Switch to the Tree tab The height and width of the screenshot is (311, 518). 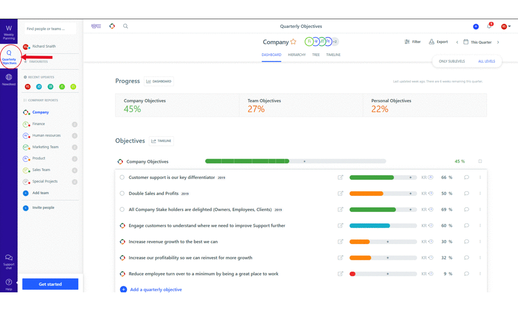click(316, 55)
